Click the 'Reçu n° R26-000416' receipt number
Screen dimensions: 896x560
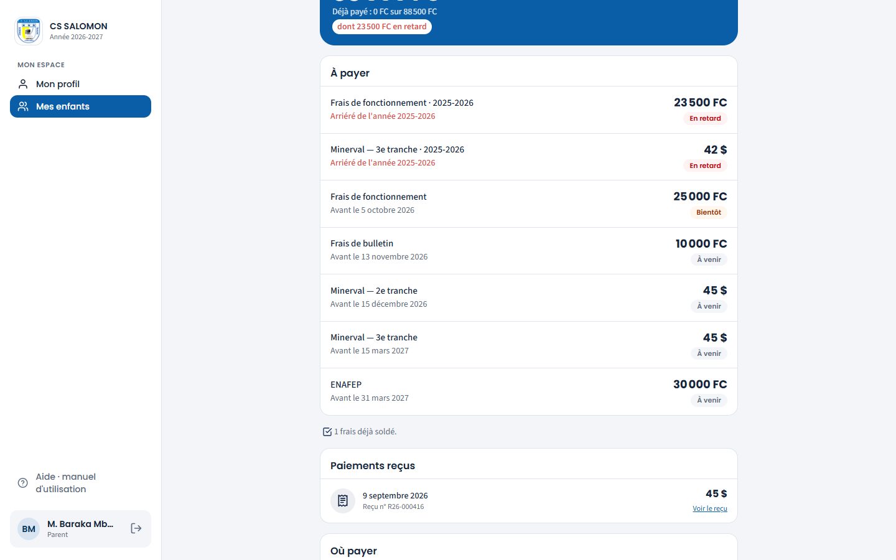(x=393, y=507)
